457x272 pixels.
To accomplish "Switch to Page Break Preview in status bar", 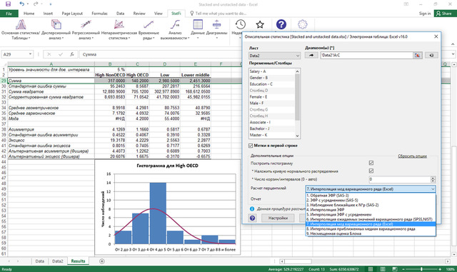I will tap(394, 269).
